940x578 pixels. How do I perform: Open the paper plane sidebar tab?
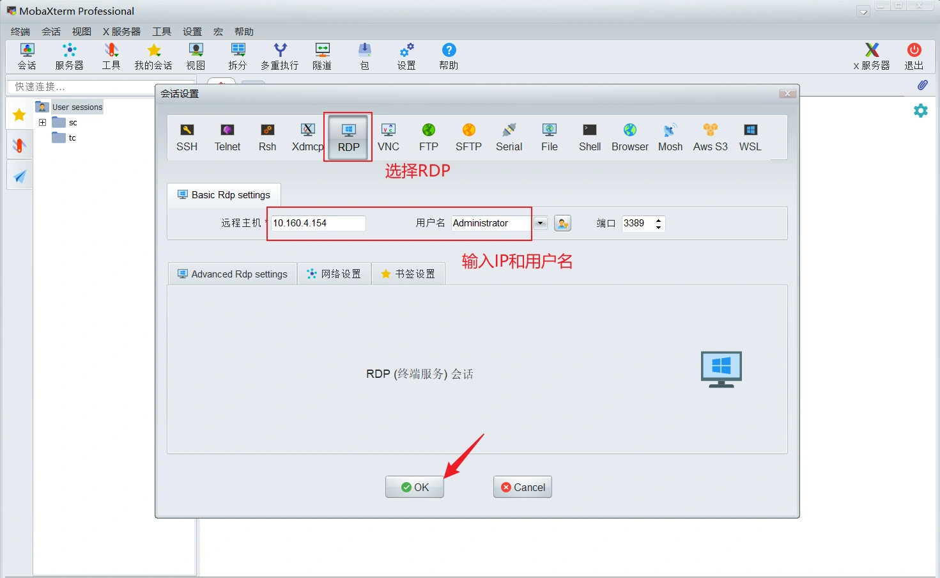[x=19, y=176]
